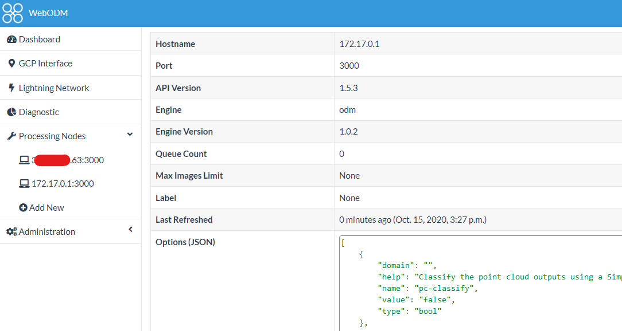622x331 pixels.
Task: Click the Diagnostic pie chart icon
Action: click(x=12, y=112)
